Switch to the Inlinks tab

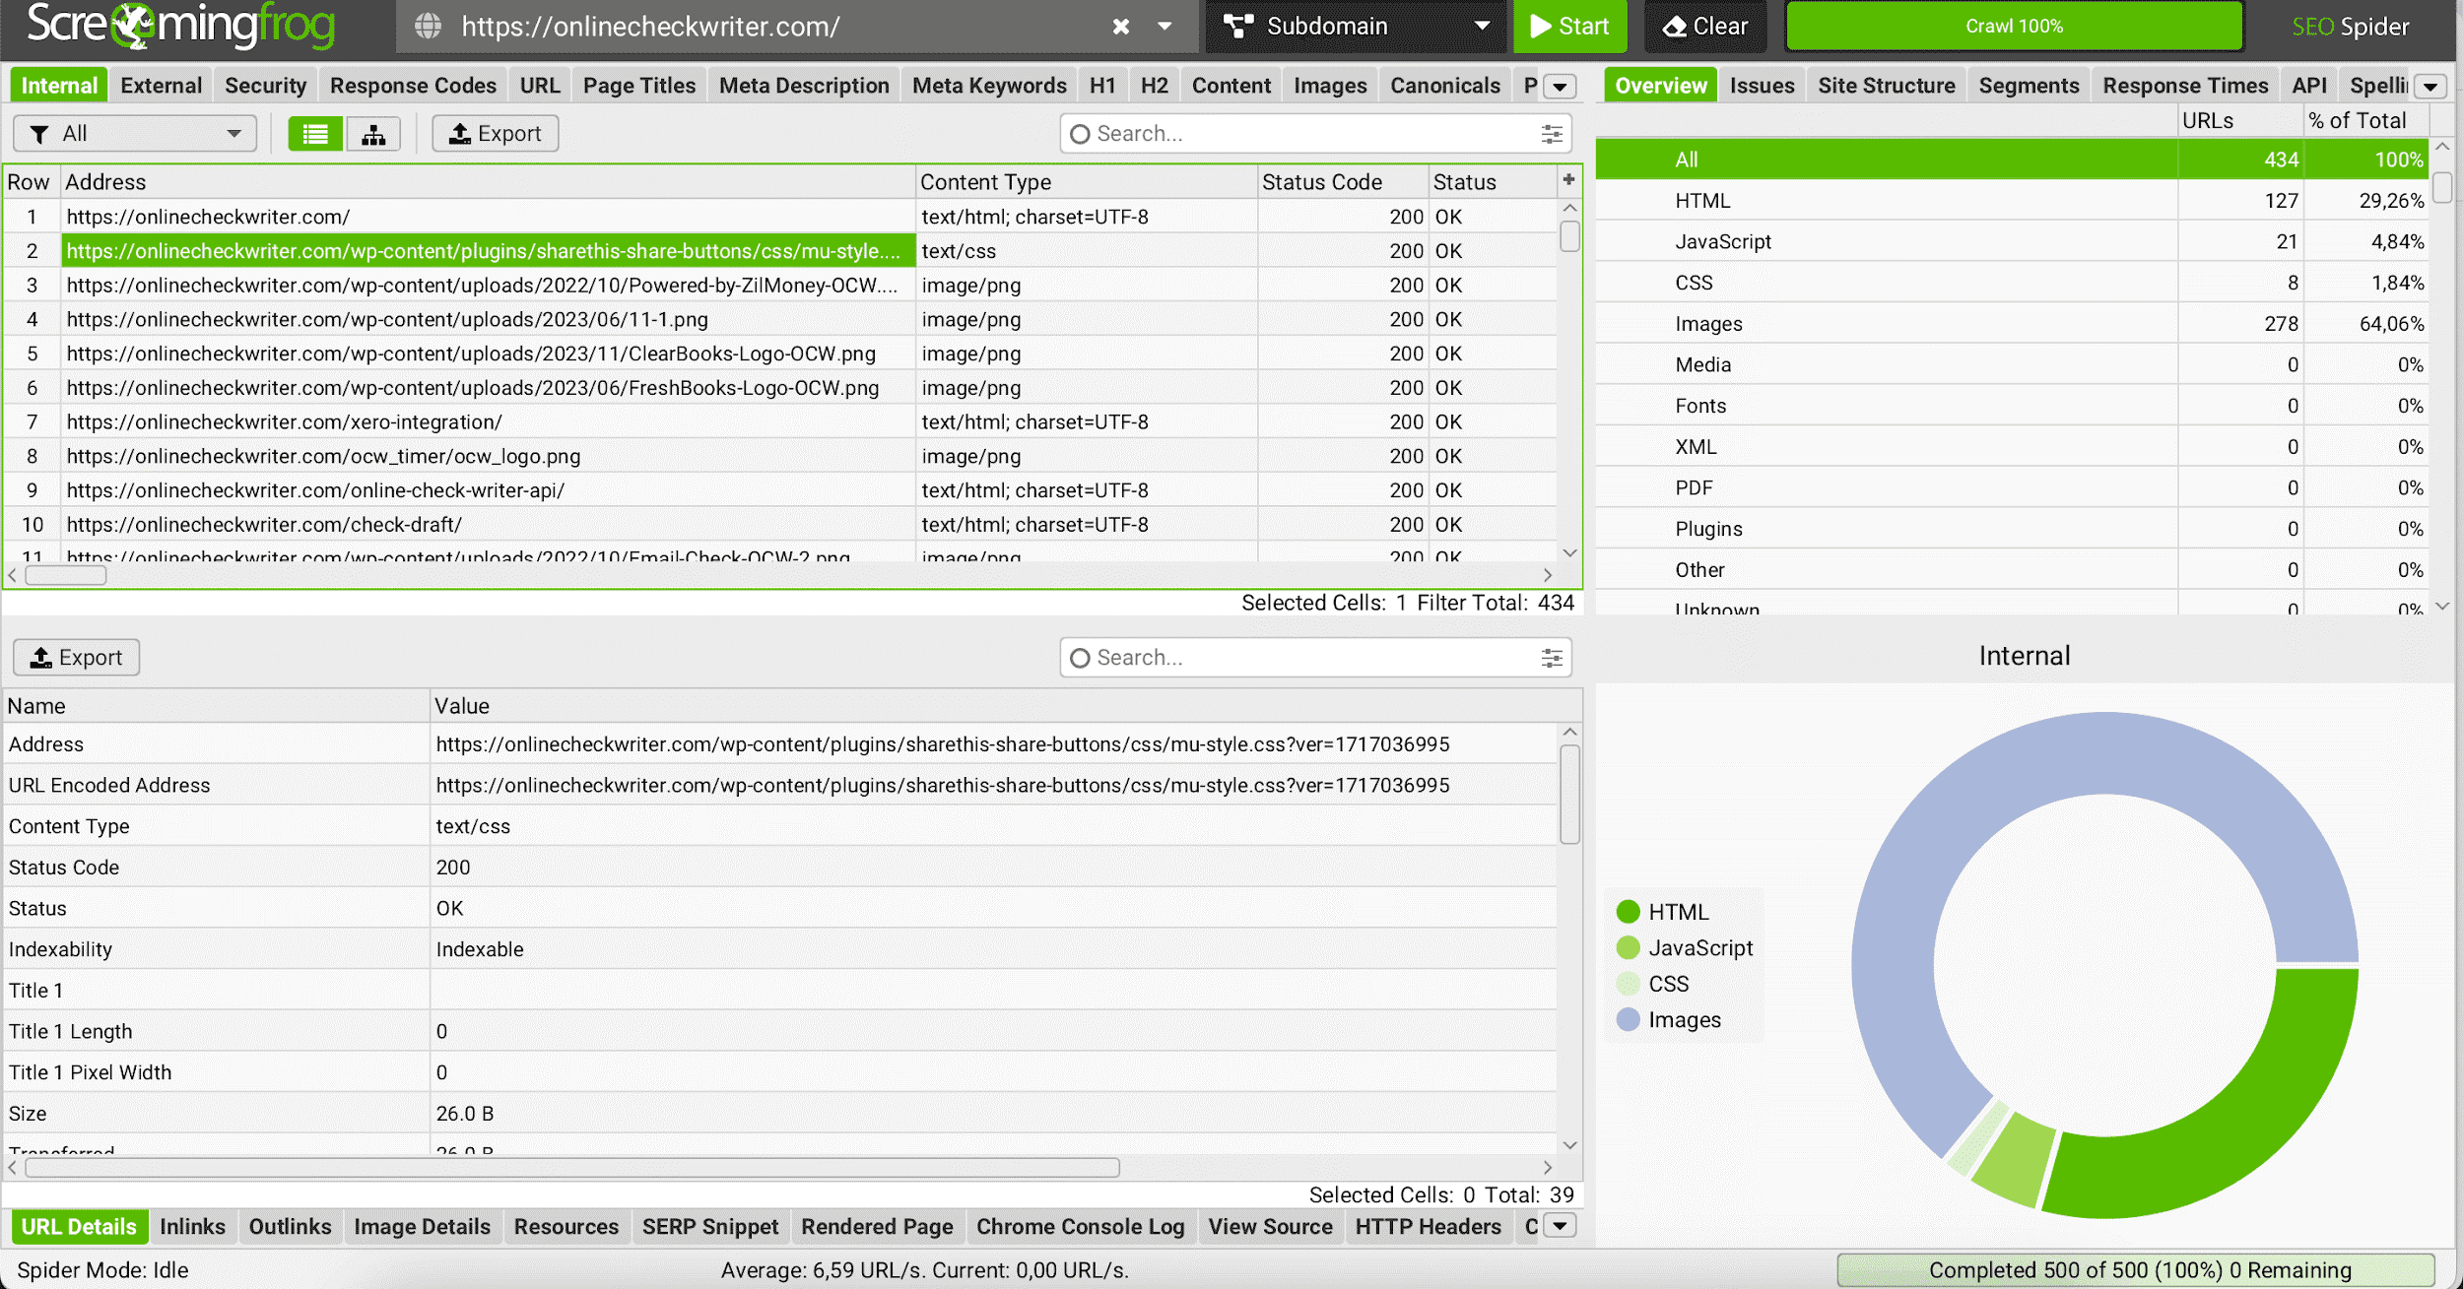192,1226
